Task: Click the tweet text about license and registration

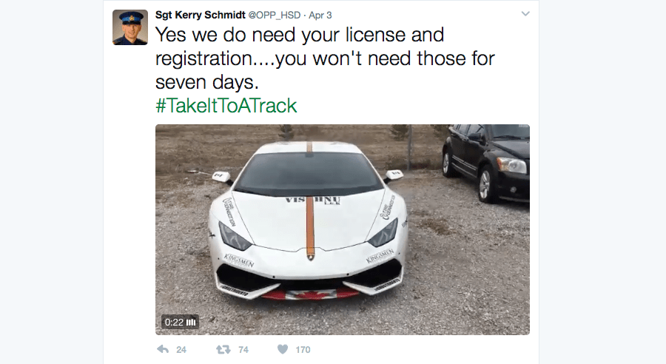Action: 325,58
